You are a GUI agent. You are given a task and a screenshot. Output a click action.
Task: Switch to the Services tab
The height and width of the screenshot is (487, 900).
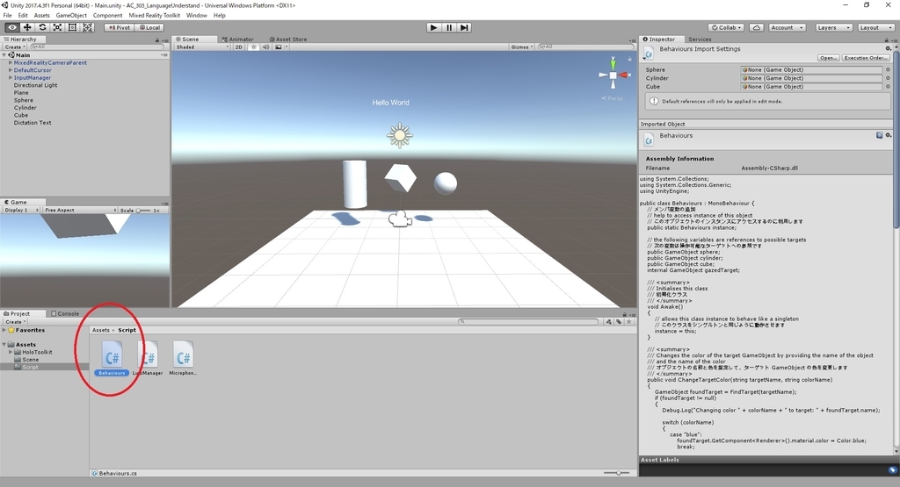click(700, 39)
